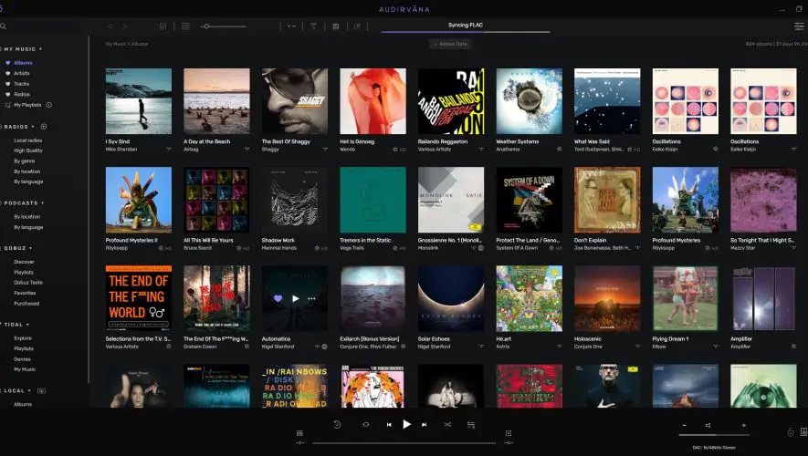Click the track progress bar
The width and height of the screenshot is (808, 456).
tap(404, 442)
